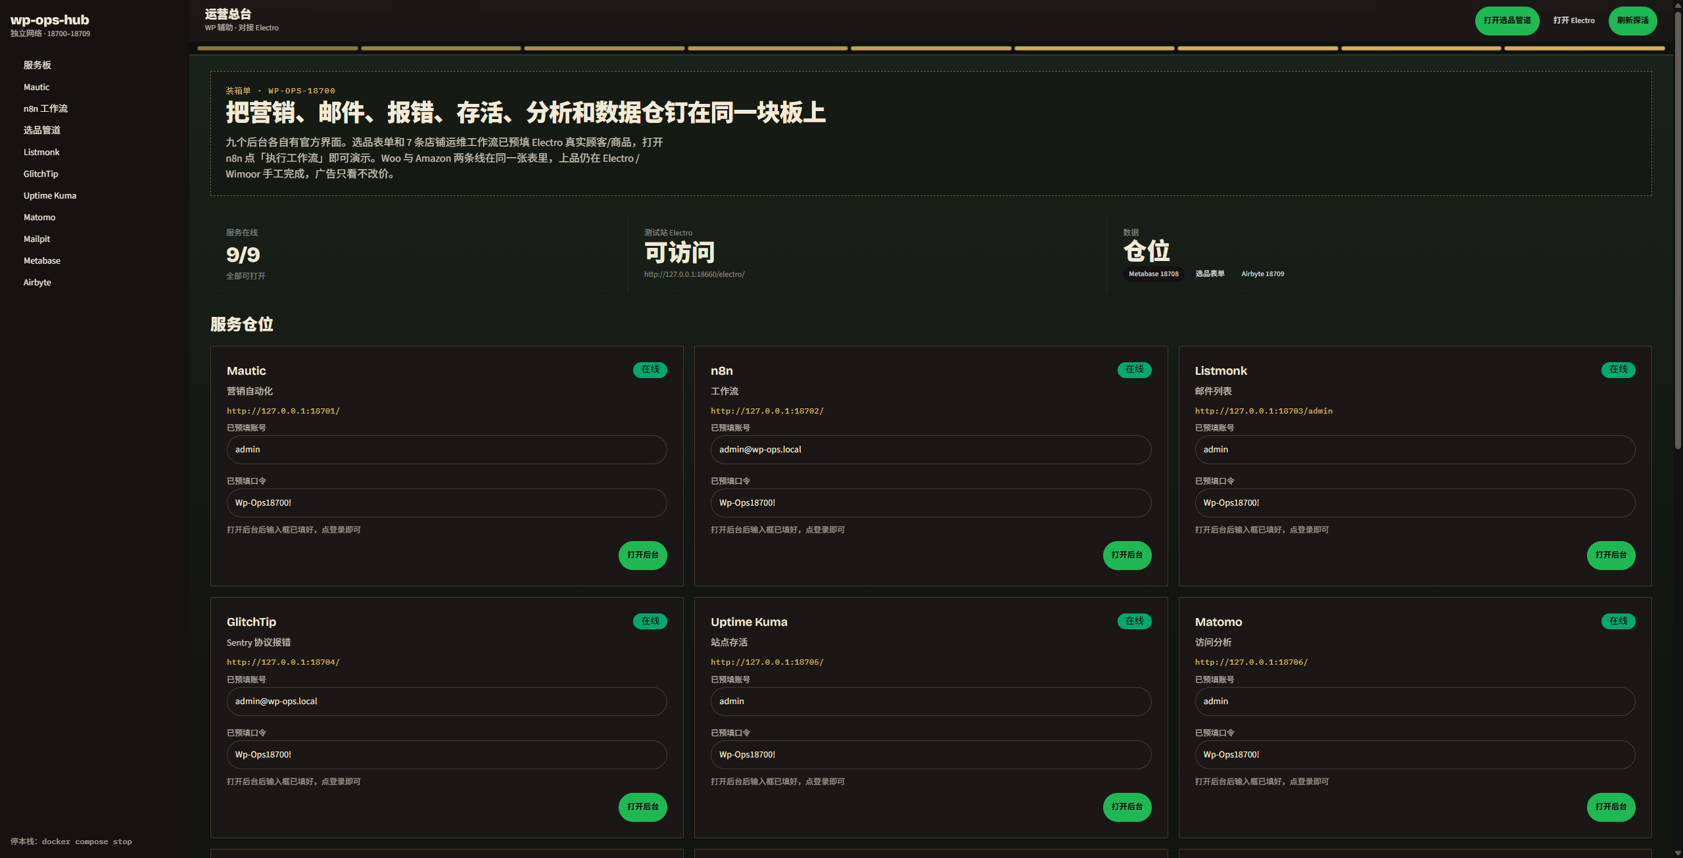This screenshot has width=1683, height=858.
Task: Open the 选品表单 link
Action: [1210, 274]
